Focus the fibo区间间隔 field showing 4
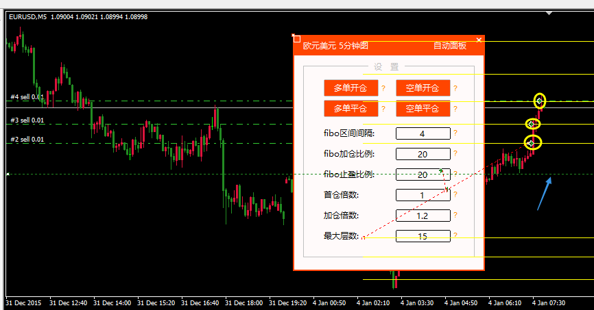The height and width of the screenshot is (310, 594). pos(423,133)
